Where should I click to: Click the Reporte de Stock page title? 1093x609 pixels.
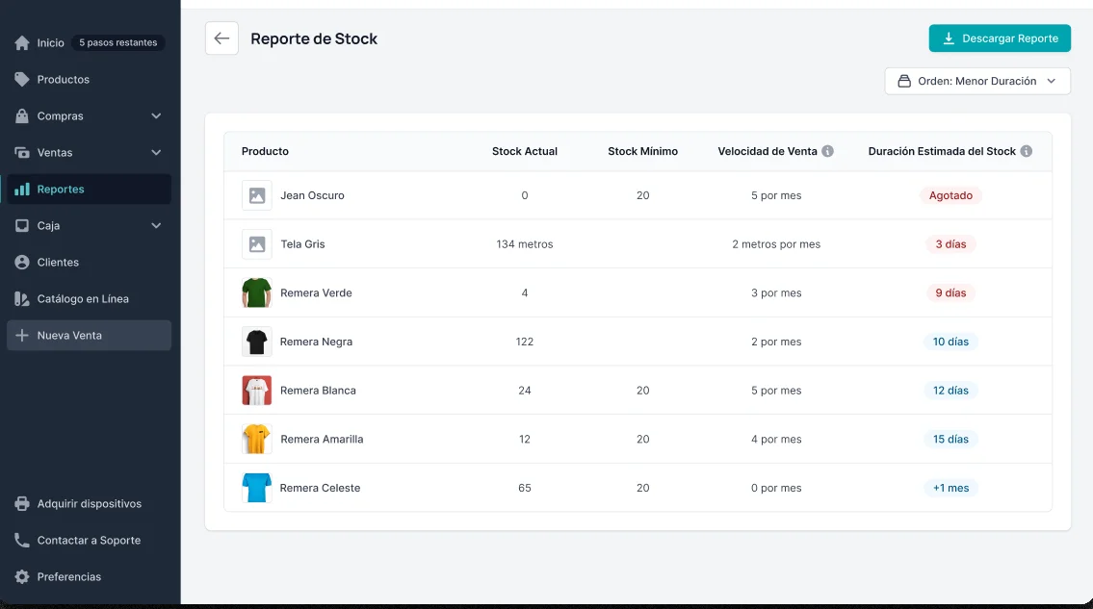pyautogui.click(x=314, y=38)
